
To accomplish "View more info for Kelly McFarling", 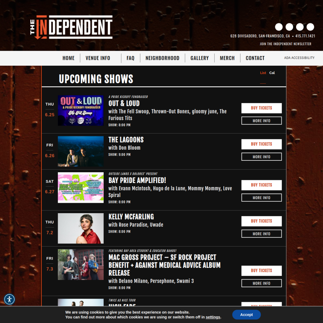I will (261, 234).
